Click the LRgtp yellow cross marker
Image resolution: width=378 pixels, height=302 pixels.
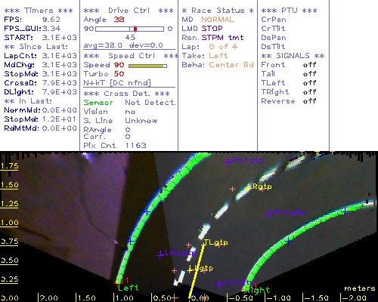point(249,188)
